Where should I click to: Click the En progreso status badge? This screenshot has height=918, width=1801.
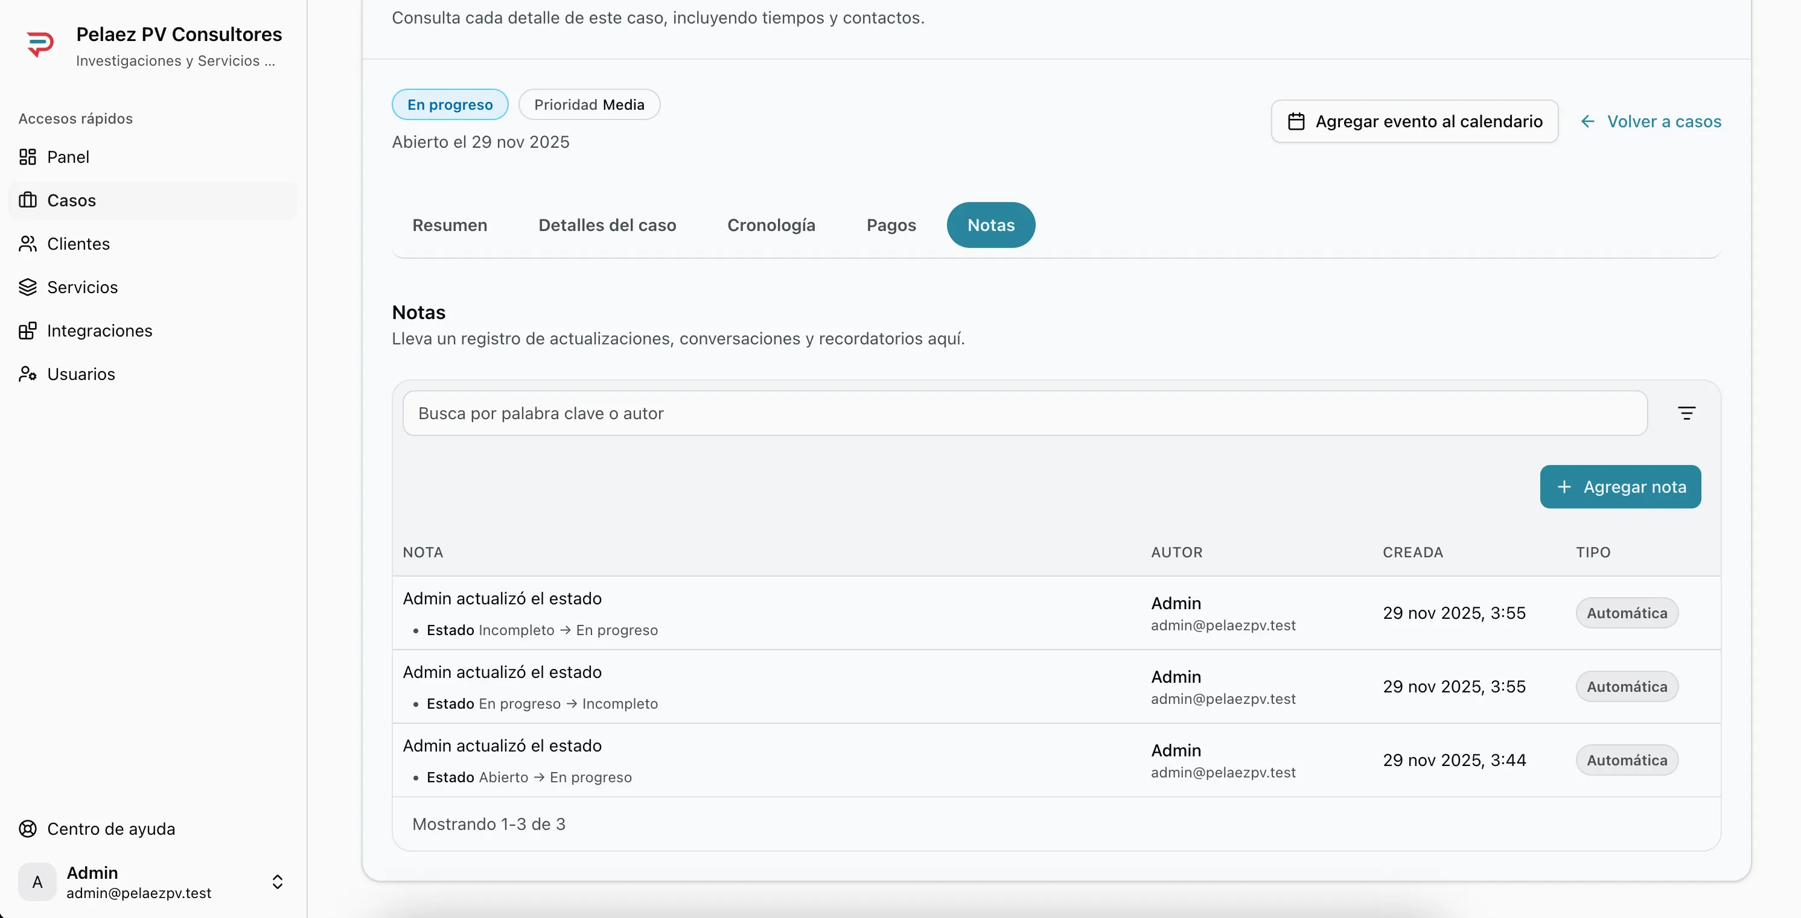[x=450, y=105]
